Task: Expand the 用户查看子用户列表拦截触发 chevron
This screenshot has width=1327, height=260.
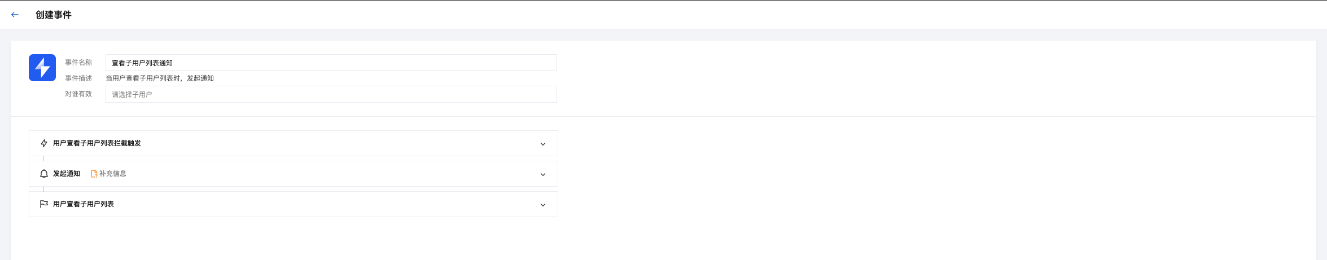Action: click(543, 144)
